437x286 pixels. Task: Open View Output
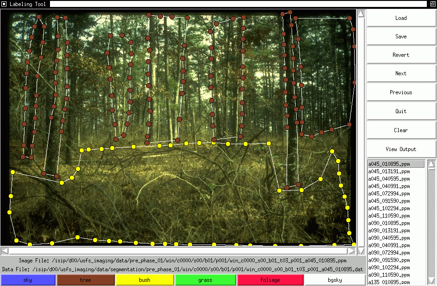401,149
